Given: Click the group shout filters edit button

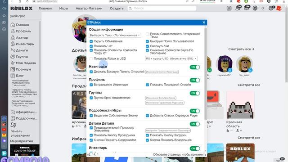Looking at the screenshot, I should 161,98.
